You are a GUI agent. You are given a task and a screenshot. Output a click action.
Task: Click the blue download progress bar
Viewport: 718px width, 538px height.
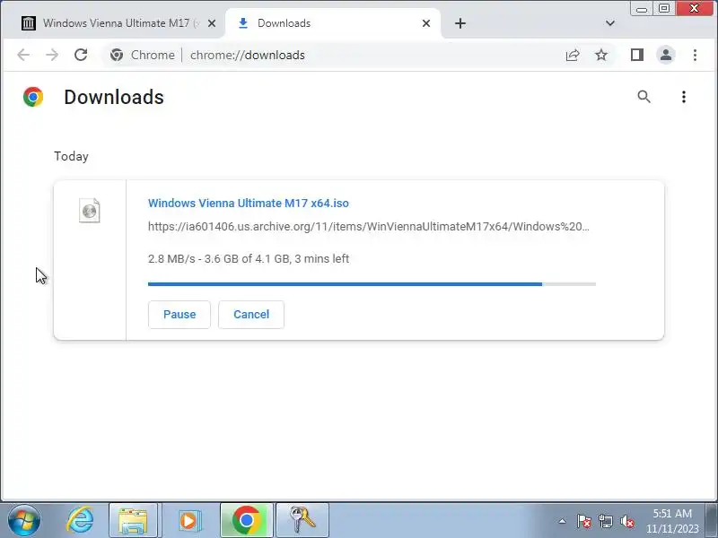[x=372, y=284]
